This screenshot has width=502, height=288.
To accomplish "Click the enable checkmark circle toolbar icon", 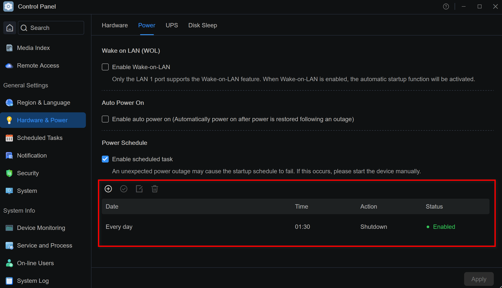I will [x=124, y=189].
